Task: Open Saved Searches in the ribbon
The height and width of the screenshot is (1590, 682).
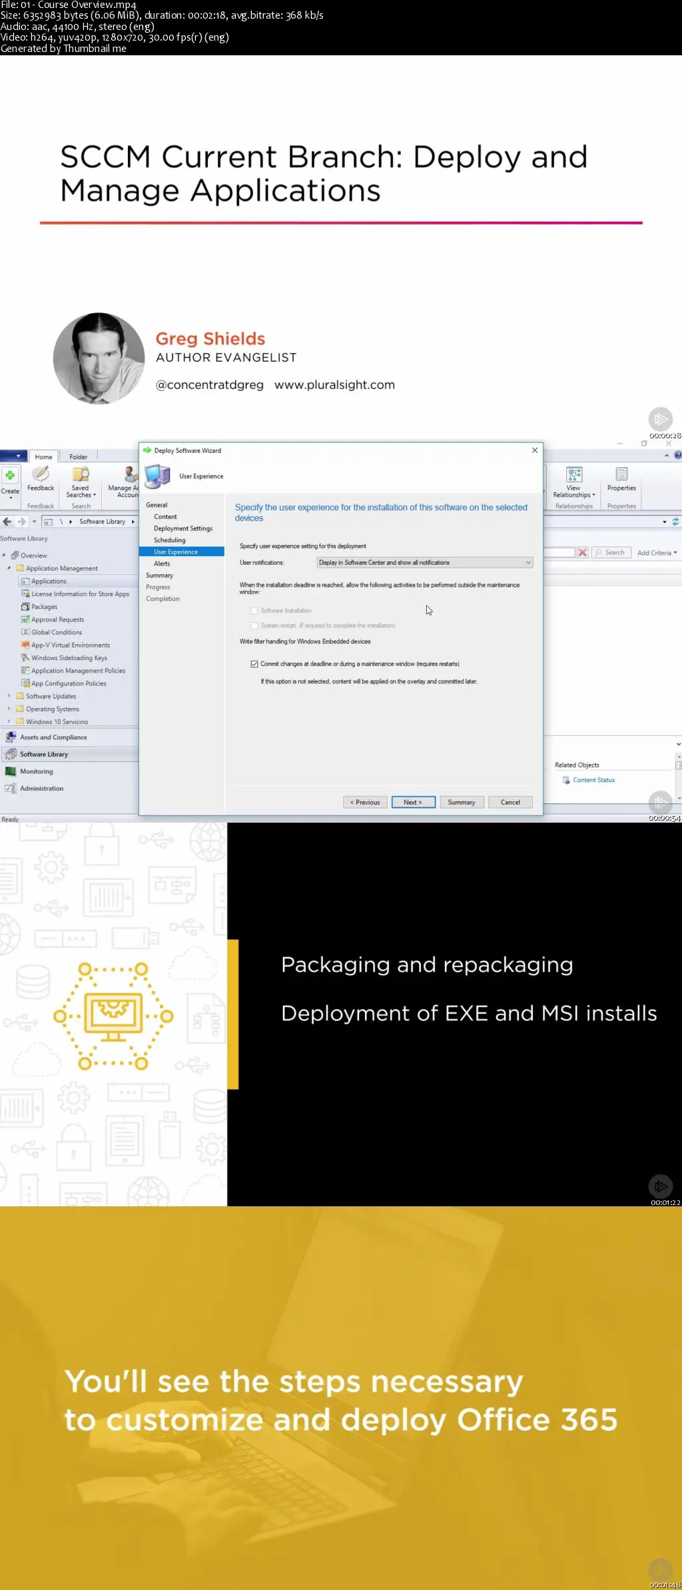Action: tap(81, 482)
